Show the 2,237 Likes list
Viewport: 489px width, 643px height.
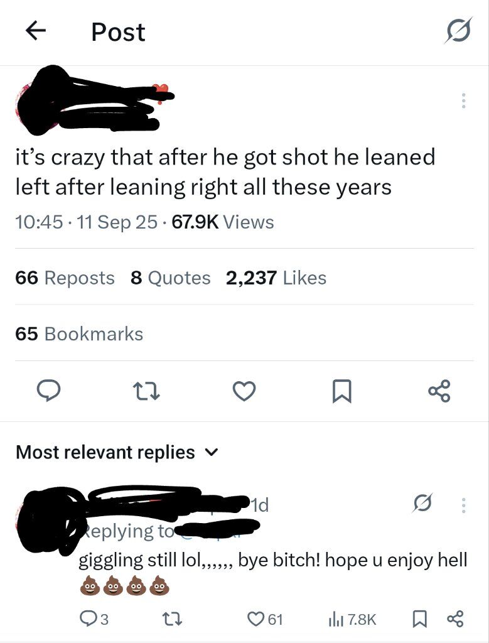point(276,278)
